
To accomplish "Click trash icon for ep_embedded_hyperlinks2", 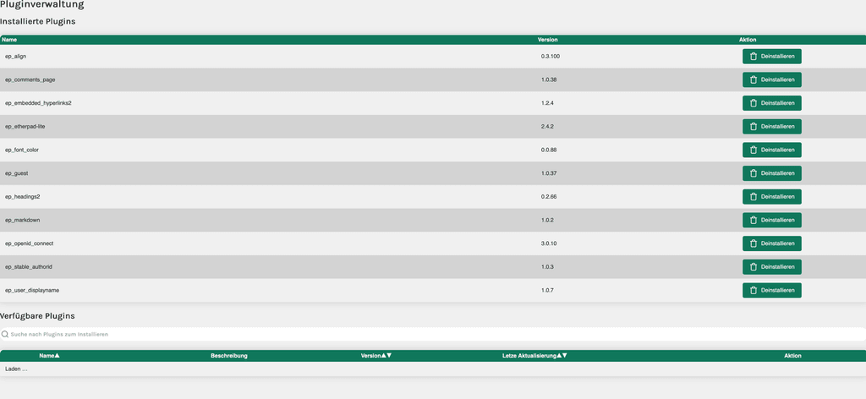I will 754,103.
